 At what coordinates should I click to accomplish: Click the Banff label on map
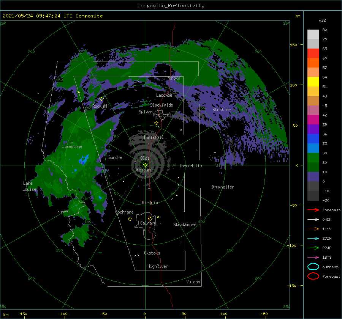click(63, 211)
